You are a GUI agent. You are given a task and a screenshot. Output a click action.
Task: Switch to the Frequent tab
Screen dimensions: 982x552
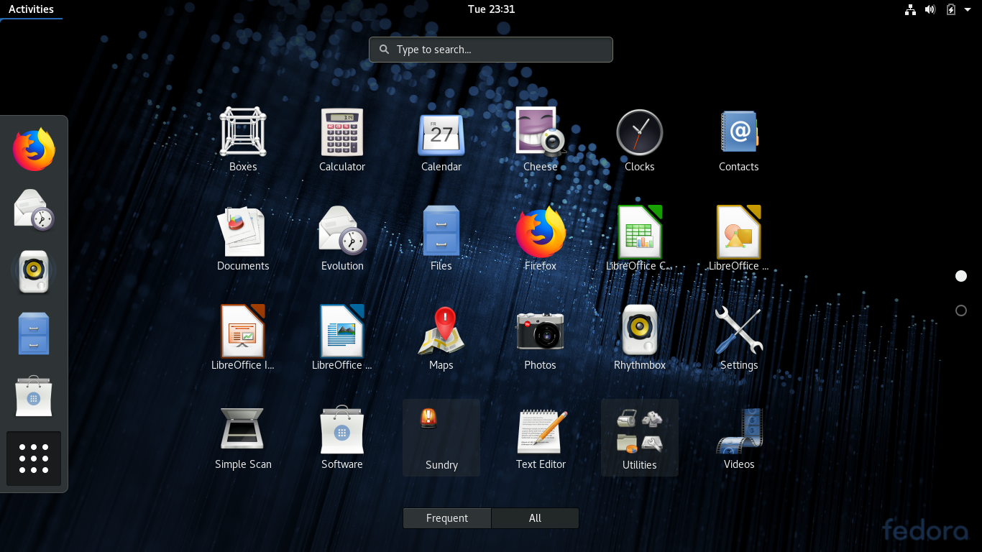447,518
